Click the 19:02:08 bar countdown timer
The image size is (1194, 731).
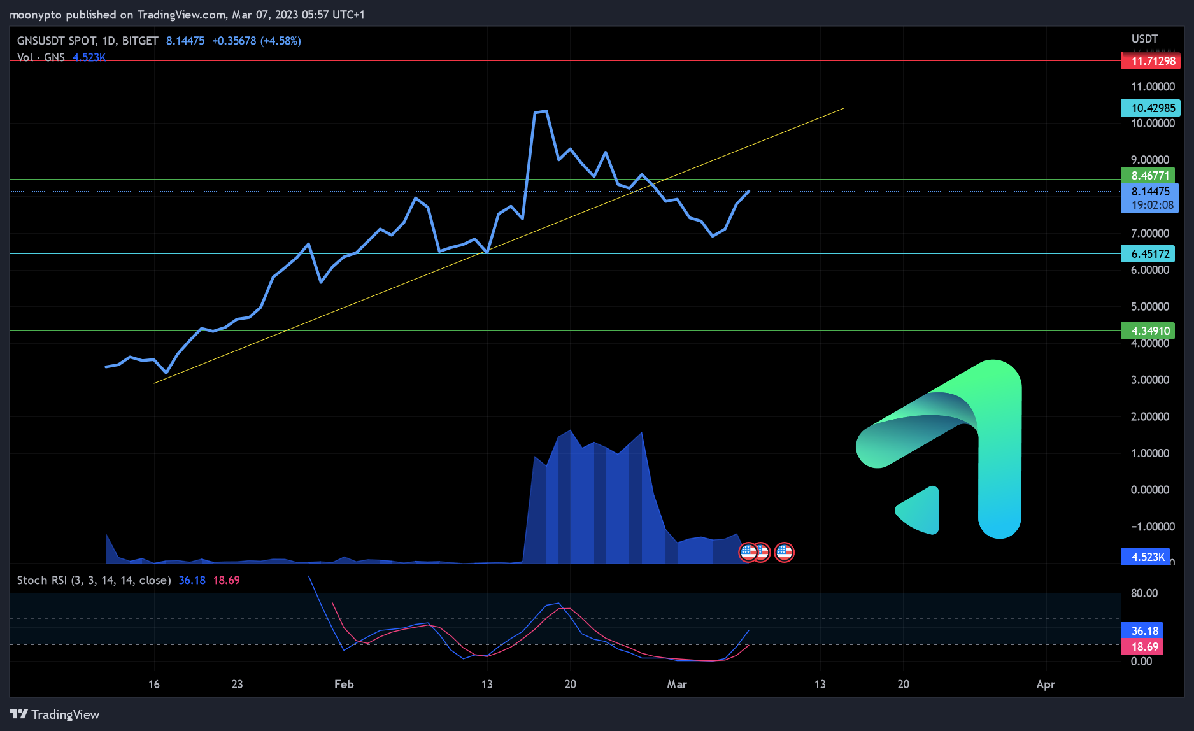pos(1152,205)
